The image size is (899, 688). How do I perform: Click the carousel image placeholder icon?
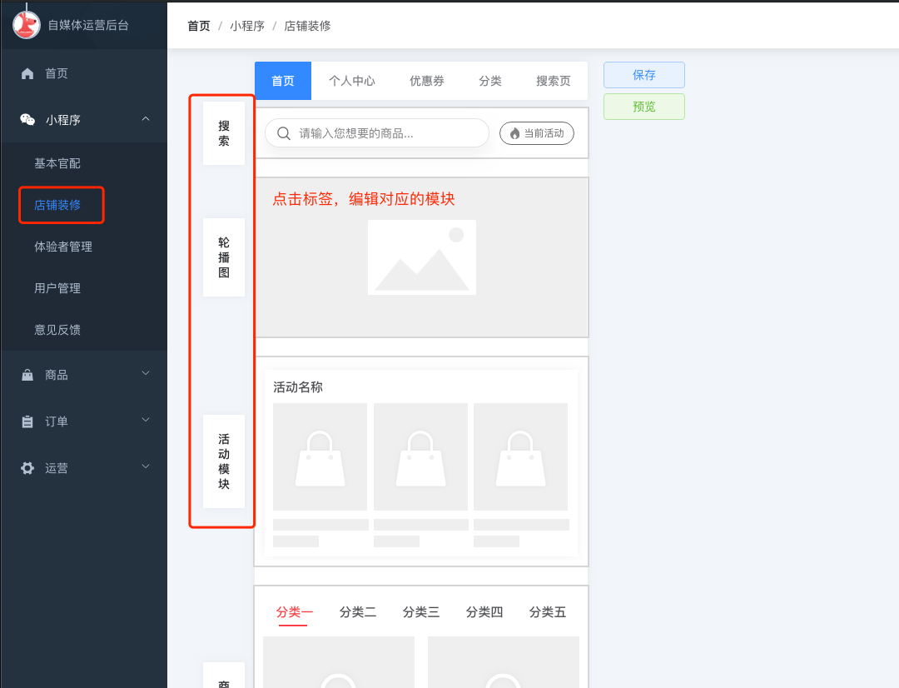[x=421, y=257]
